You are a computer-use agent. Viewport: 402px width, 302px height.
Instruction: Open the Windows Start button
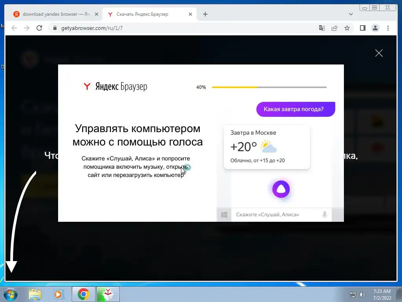10,294
